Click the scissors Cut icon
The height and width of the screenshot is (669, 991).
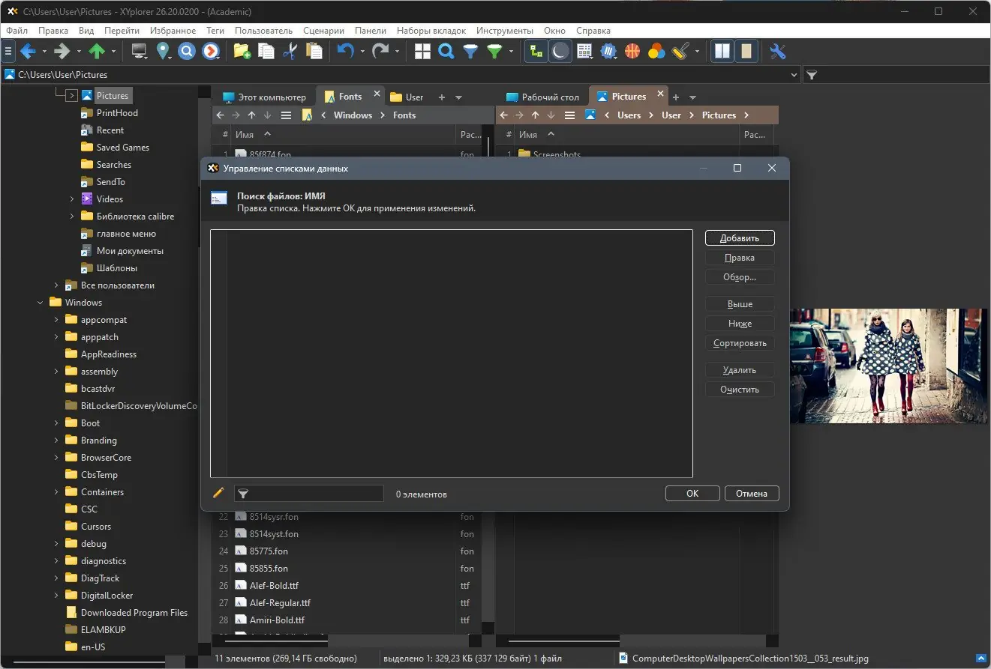[290, 51]
